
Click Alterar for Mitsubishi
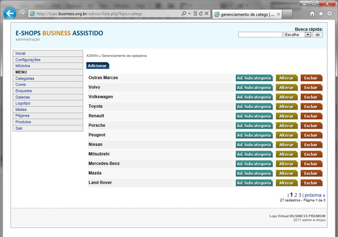287,154
